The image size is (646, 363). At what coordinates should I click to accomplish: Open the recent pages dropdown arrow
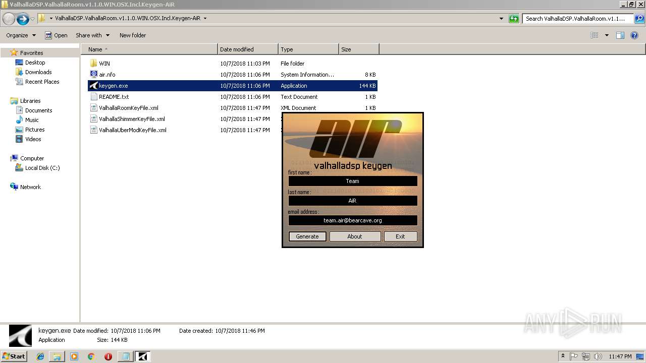[x=32, y=19]
